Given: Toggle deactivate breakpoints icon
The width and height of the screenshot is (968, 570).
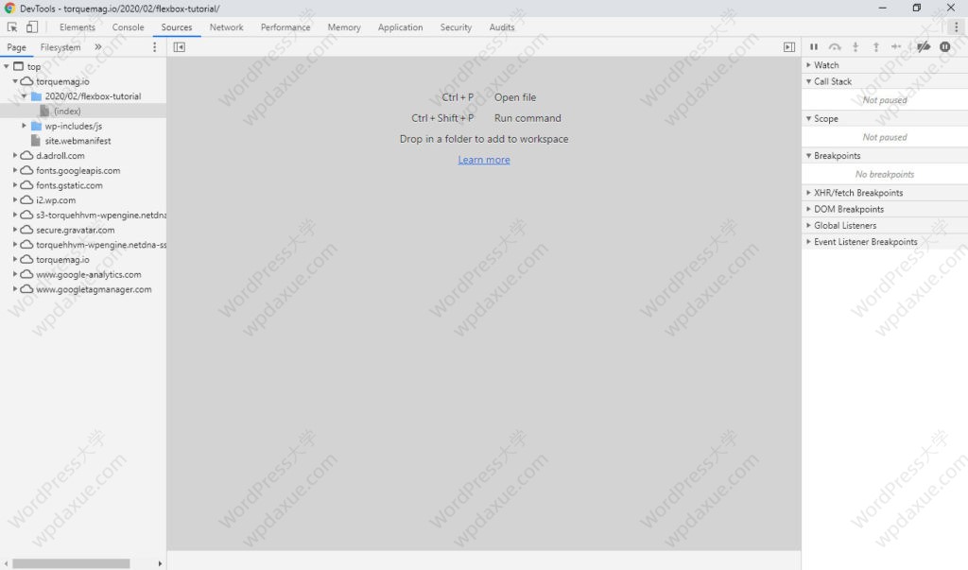Looking at the screenshot, I should click(x=924, y=47).
